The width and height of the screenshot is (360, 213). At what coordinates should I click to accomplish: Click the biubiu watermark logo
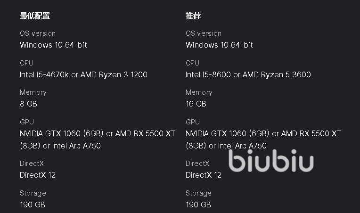click(271, 161)
